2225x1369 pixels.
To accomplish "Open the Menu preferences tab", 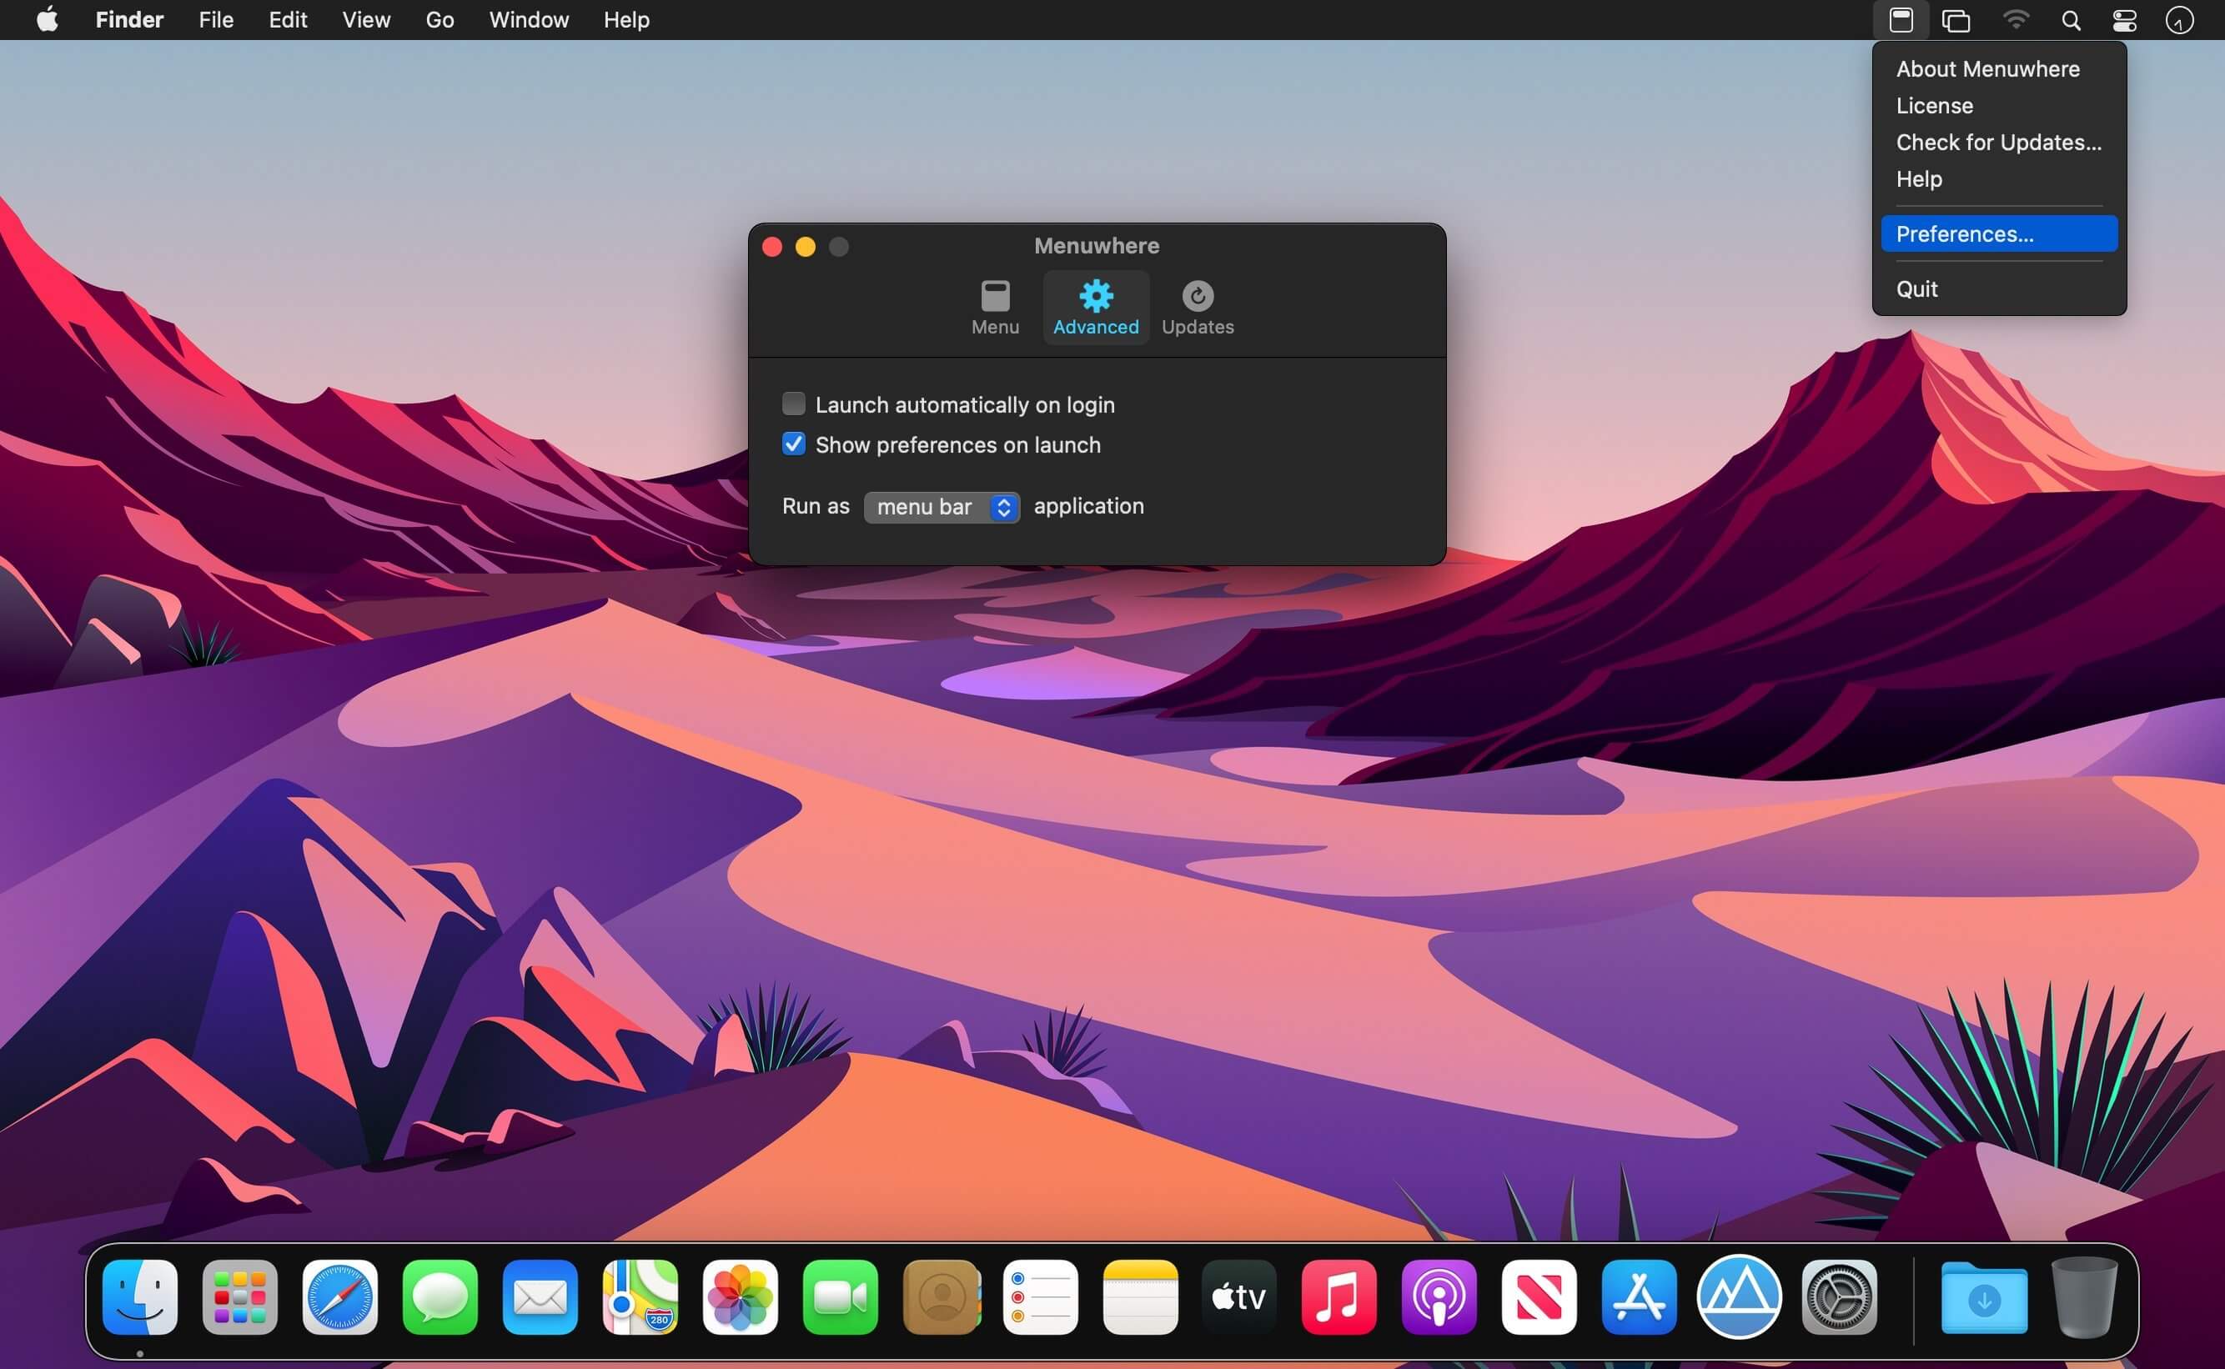I will tap(994, 308).
